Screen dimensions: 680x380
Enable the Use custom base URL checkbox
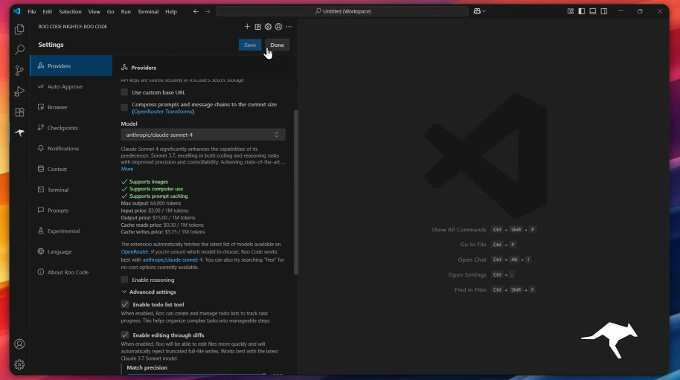(x=125, y=92)
